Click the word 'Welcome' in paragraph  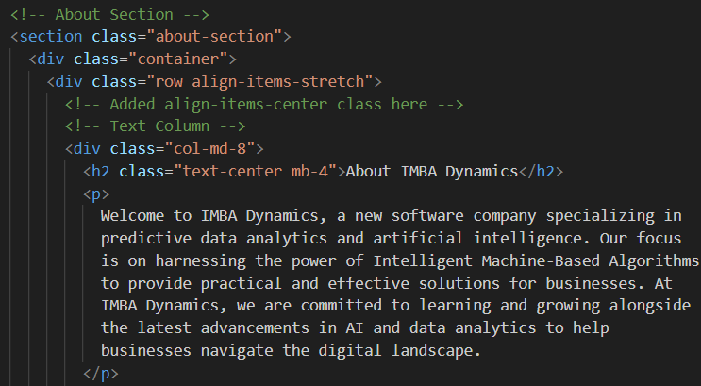pos(132,216)
